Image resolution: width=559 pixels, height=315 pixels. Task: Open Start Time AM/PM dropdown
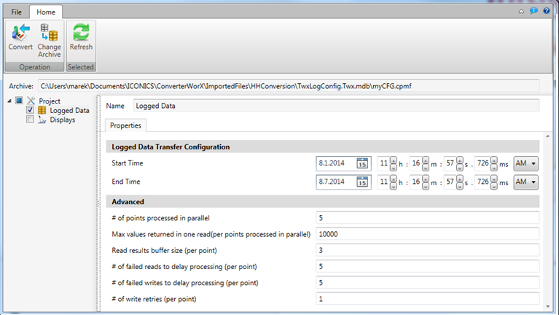tap(526, 163)
